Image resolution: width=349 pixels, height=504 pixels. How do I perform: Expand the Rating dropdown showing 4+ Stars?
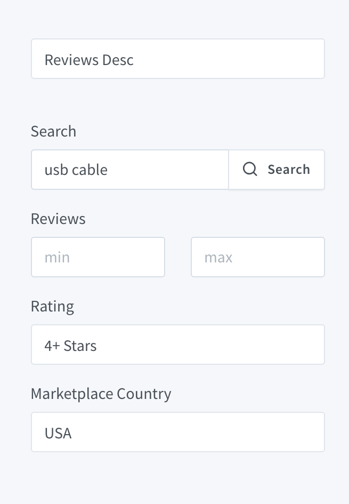pyautogui.click(x=177, y=345)
